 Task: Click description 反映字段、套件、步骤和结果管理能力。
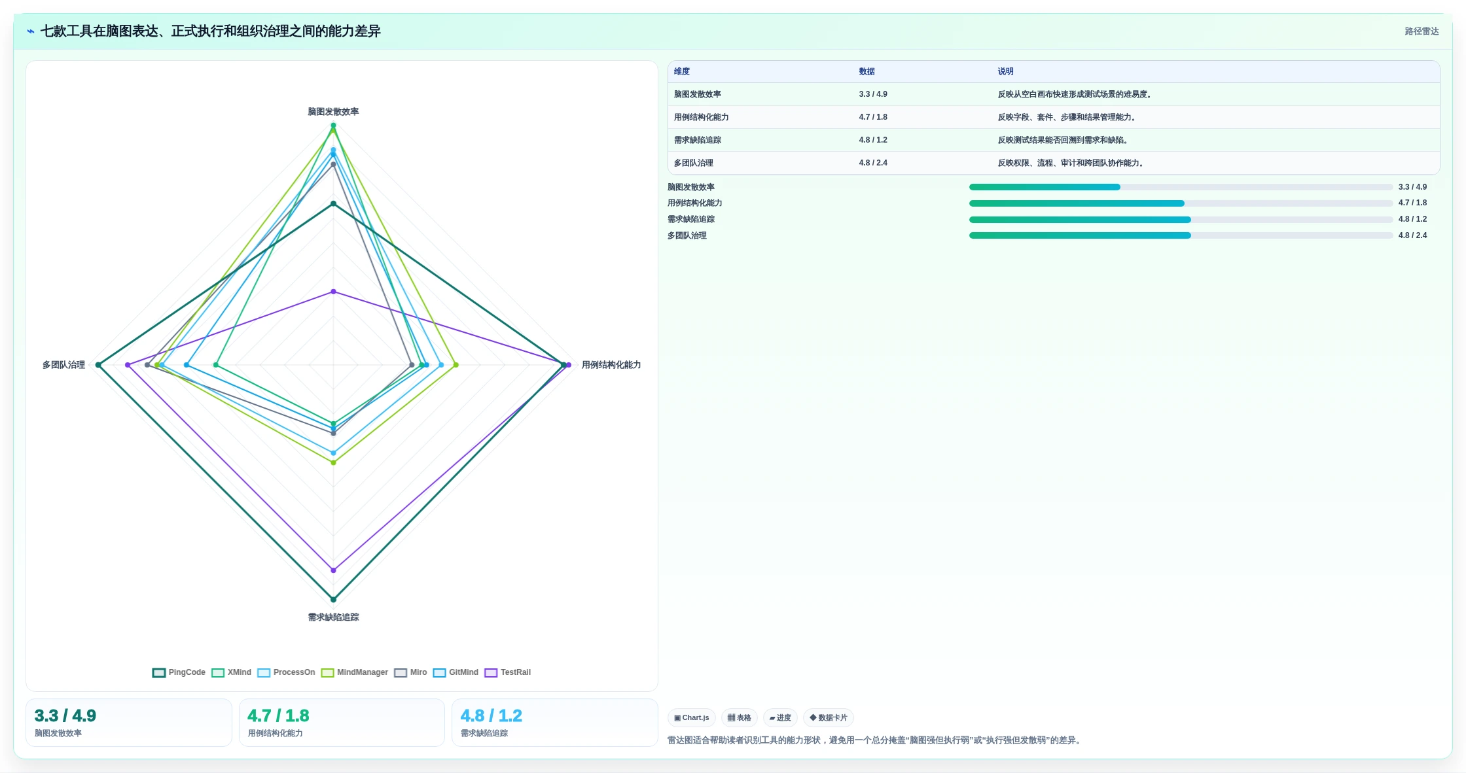point(1067,117)
